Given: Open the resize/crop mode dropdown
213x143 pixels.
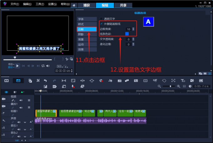Looking at the screenshot, I should (x=66, y=67).
